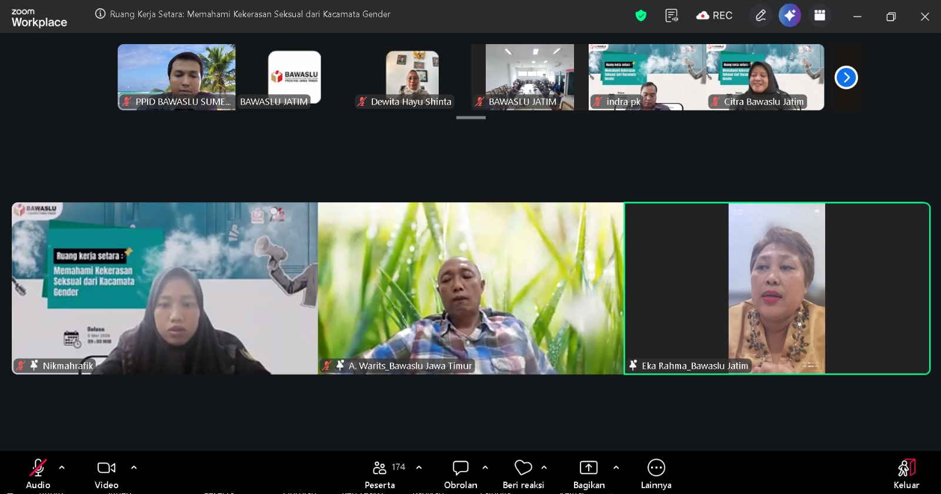Click the pin icon on Eka Rahma label
The image size is (941, 494).
(x=633, y=365)
